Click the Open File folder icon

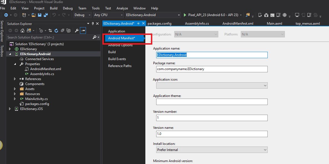tap(34, 15)
